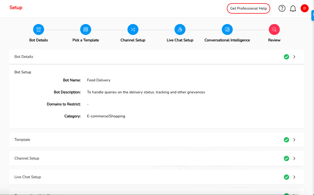Click green check mark in Channel Setup row
Image resolution: width=314 pixels, height=195 pixels.
click(286, 158)
